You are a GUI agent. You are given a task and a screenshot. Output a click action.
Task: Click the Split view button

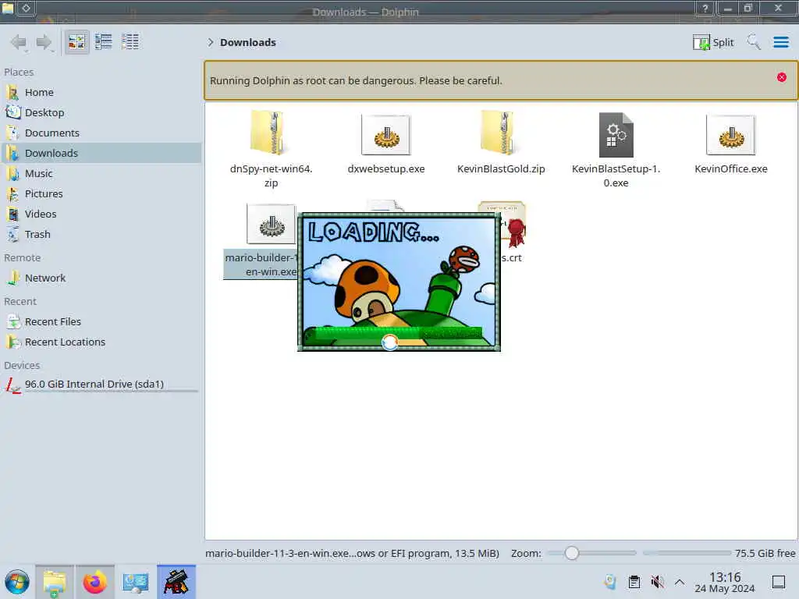pos(713,42)
